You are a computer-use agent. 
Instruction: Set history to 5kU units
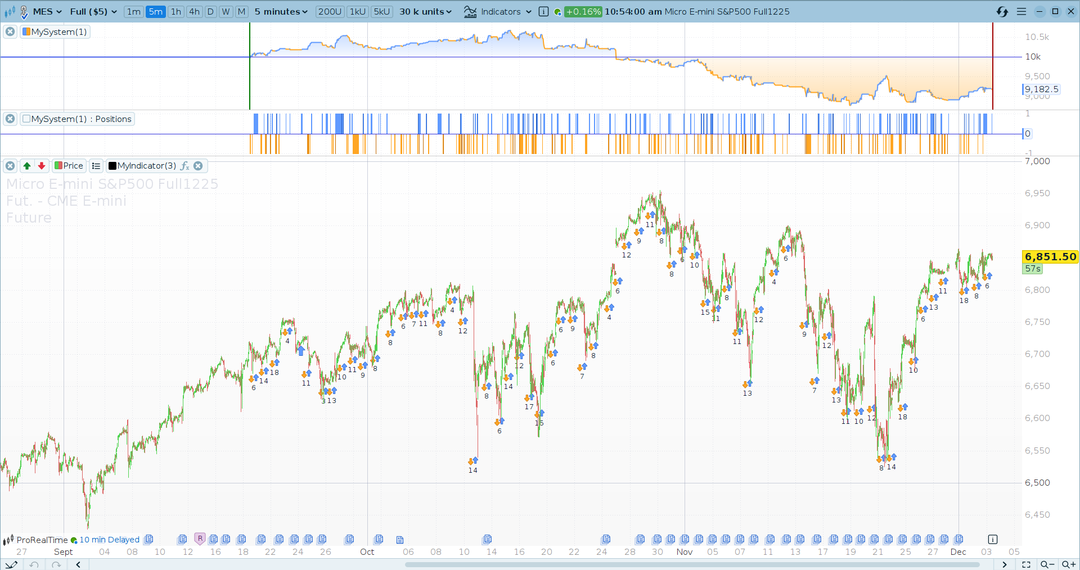(382, 12)
